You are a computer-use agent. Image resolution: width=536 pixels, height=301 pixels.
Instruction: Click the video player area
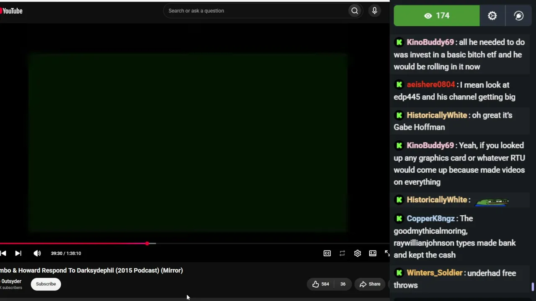188,142
